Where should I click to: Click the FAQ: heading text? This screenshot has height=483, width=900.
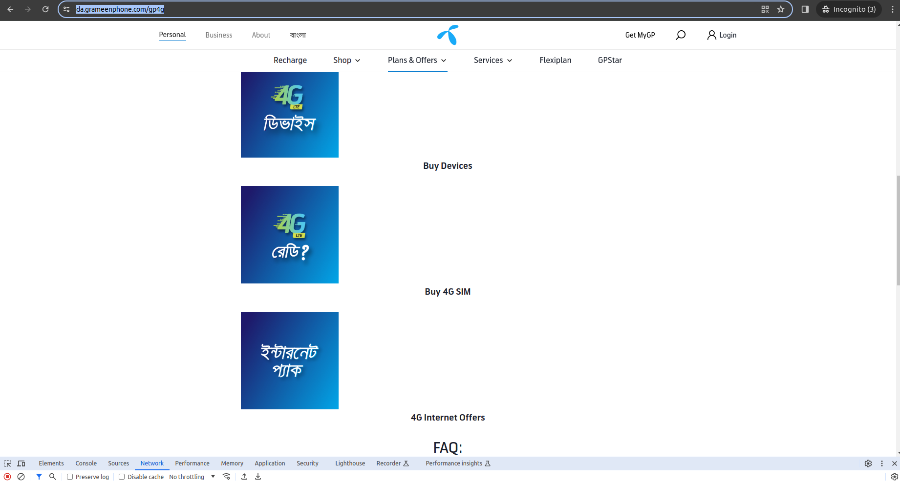[x=448, y=447]
